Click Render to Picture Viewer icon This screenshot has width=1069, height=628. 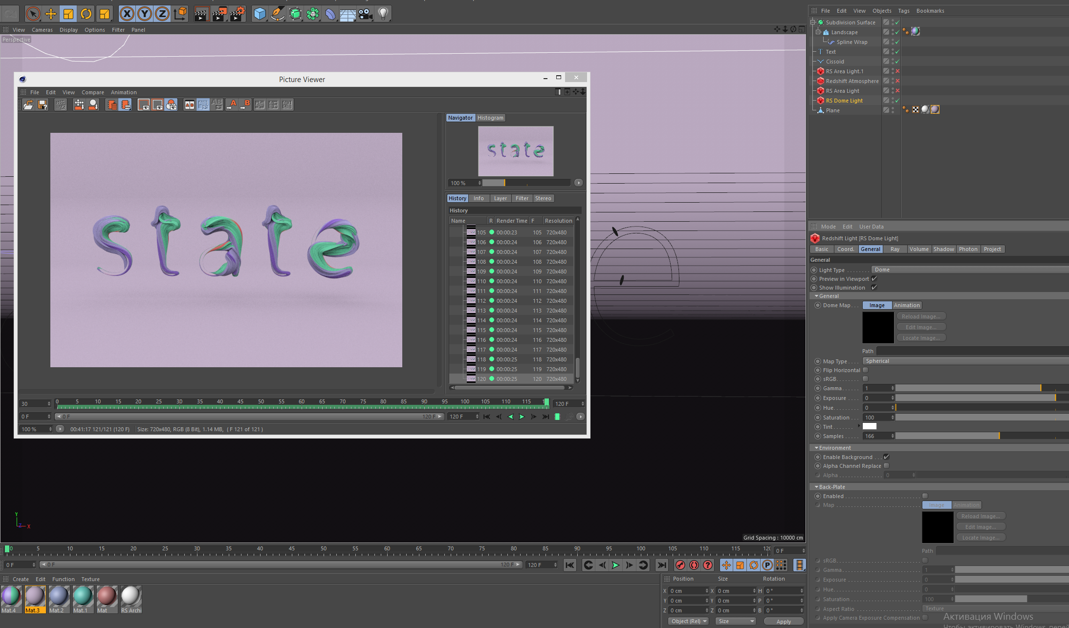[219, 14]
